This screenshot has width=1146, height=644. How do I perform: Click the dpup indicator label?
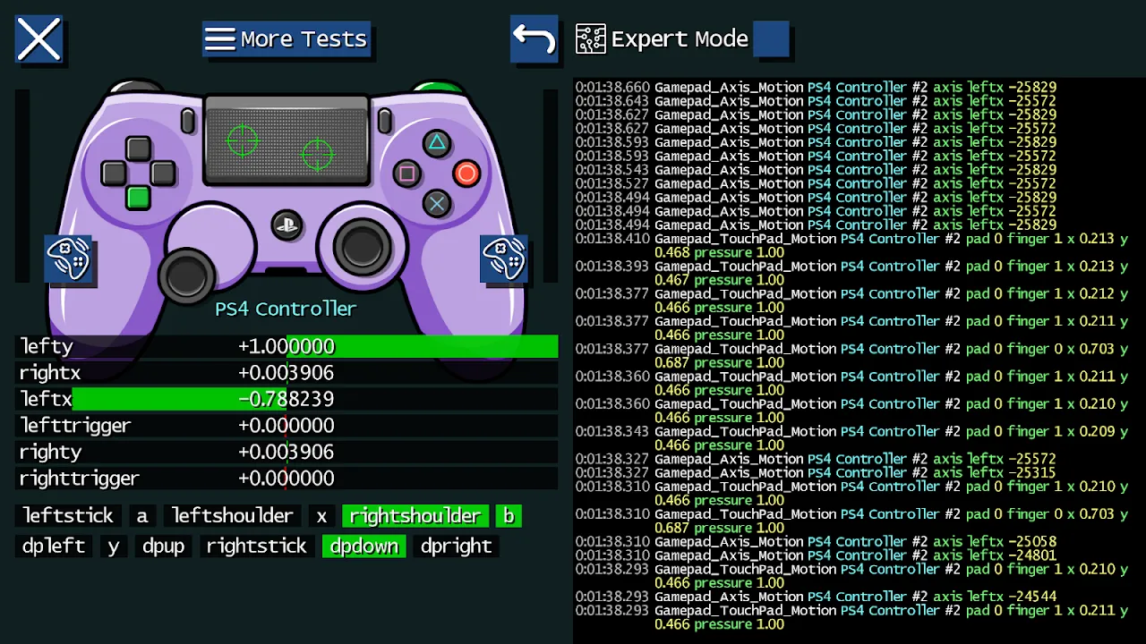(164, 546)
